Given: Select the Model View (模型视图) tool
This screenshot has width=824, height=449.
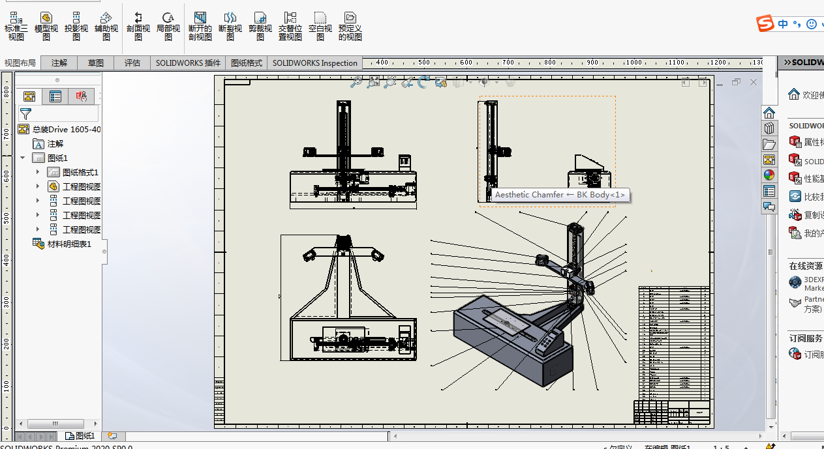Looking at the screenshot, I should tap(46, 26).
